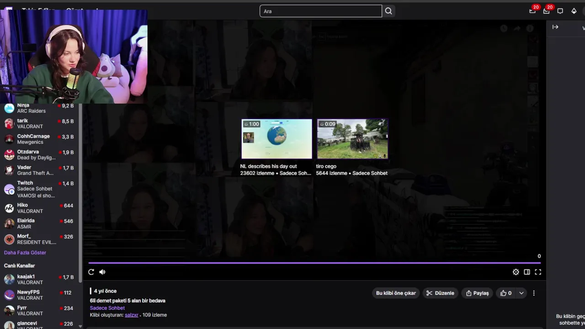This screenshot has width=585, height=329.
Task: Open Twitch channel avatar in sidebar
Action: point(9,189)
